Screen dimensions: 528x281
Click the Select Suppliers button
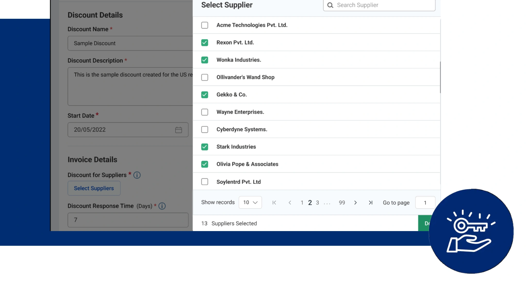(94, 188)
